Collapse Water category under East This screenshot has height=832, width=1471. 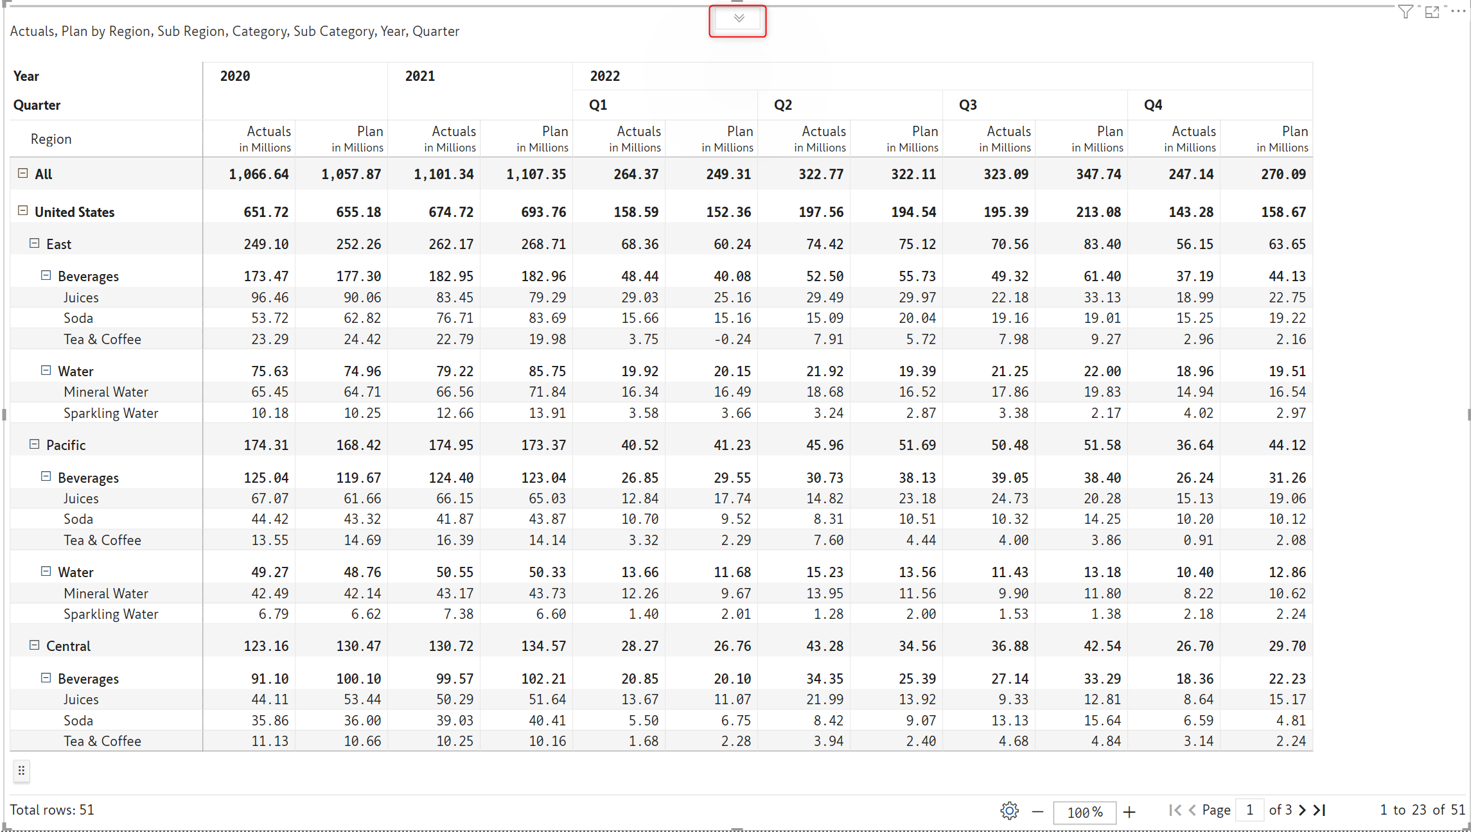(x=46, y=370)
